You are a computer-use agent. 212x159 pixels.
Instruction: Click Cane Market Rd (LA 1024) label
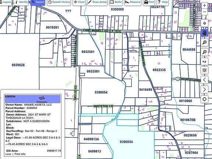[x=102, y=31]
